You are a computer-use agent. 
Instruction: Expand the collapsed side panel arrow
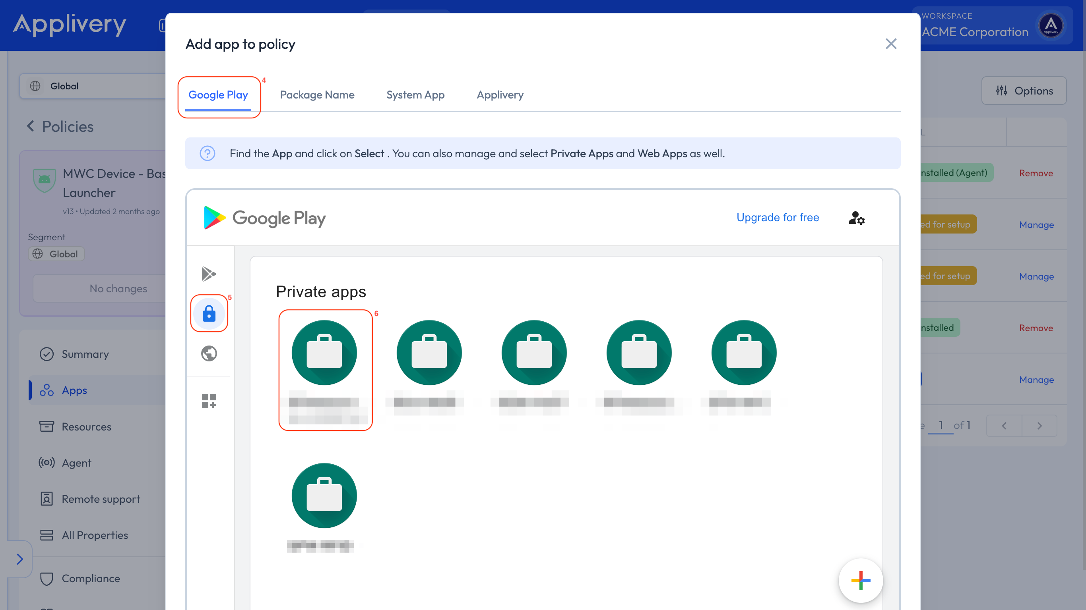pyautogui.click(x=20, y=559)
